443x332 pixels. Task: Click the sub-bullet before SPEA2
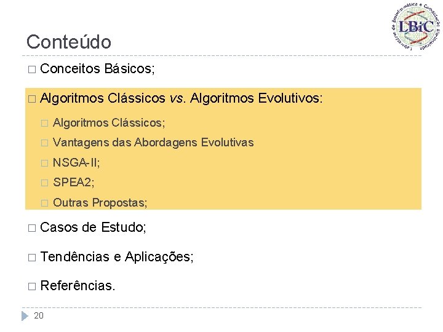tap(42, 183)
